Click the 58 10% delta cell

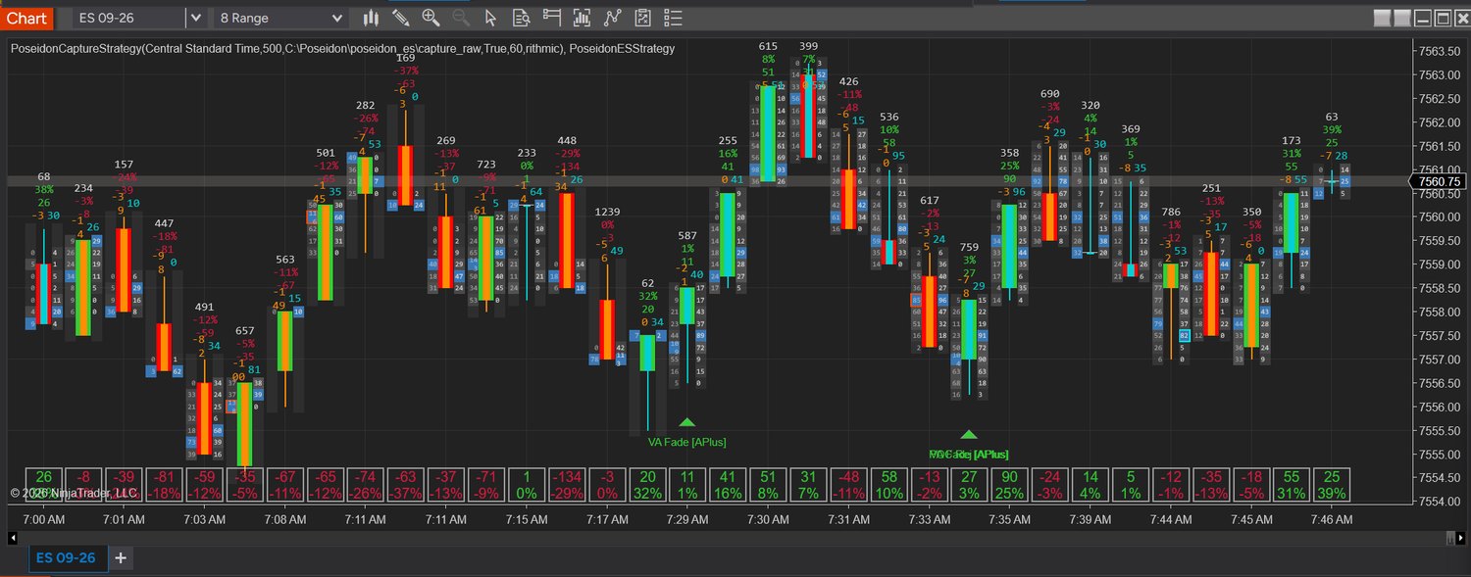(888, 484)
